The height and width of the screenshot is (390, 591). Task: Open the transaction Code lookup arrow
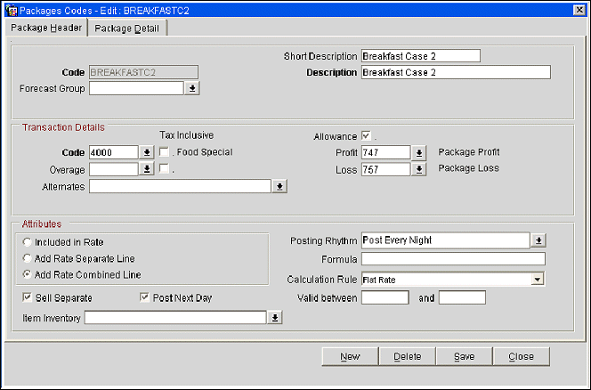(147, 152)
